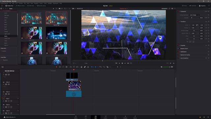Click Play Reverse in viewer transport
The width and height of the screenshot is (211, 119).
[x=119, y=63]
